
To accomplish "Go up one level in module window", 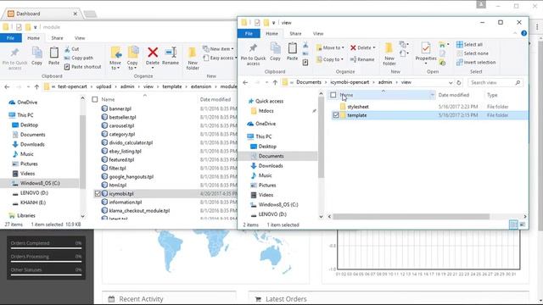I will 36,86.
